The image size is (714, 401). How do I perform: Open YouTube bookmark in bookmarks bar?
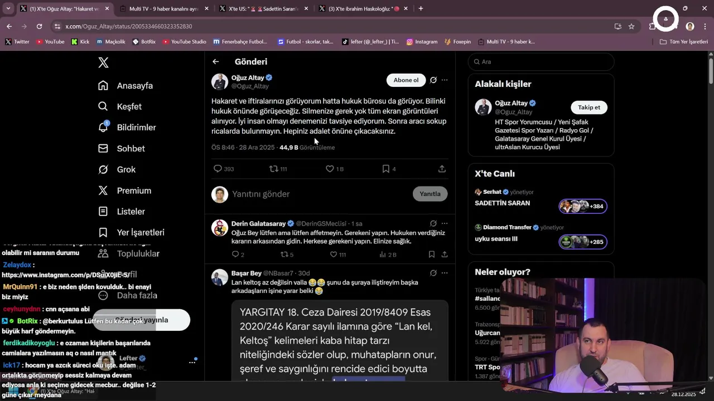coord(50,42)
